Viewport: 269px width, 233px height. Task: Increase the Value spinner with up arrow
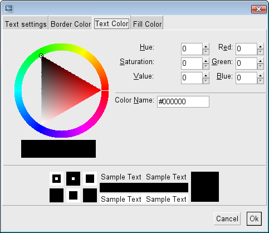pos(206,75)
